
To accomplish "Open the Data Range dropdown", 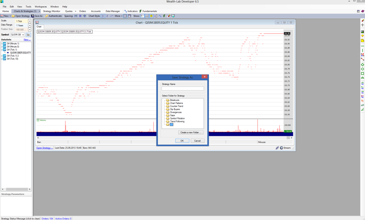I will (30, 25).
